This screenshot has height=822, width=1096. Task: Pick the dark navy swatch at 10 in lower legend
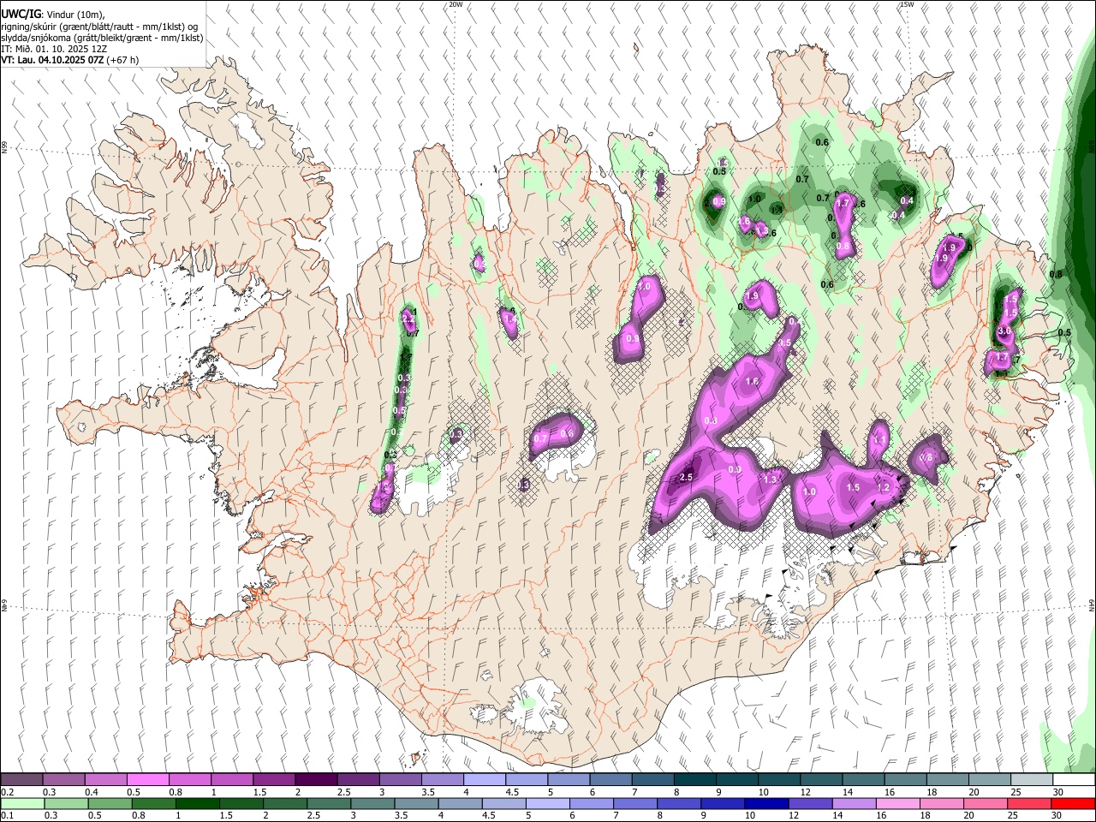click(765, 803)
